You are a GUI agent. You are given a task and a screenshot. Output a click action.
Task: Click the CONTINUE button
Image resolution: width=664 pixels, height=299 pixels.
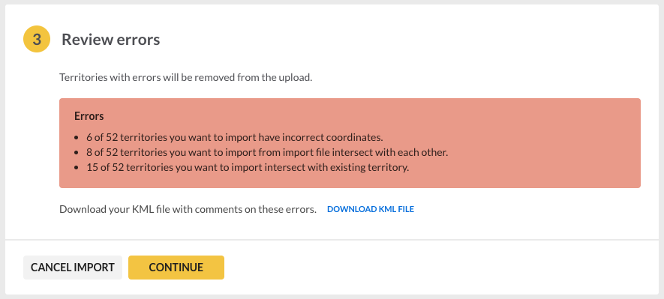[176, 268]
